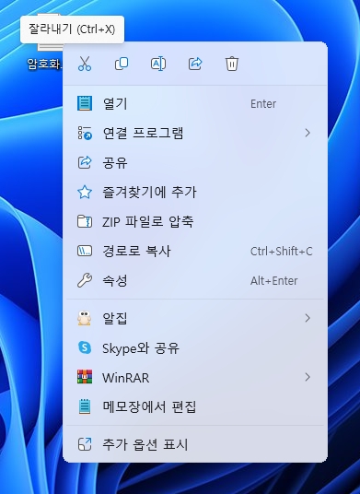Open 속성 from the context menu

point(195,281)
